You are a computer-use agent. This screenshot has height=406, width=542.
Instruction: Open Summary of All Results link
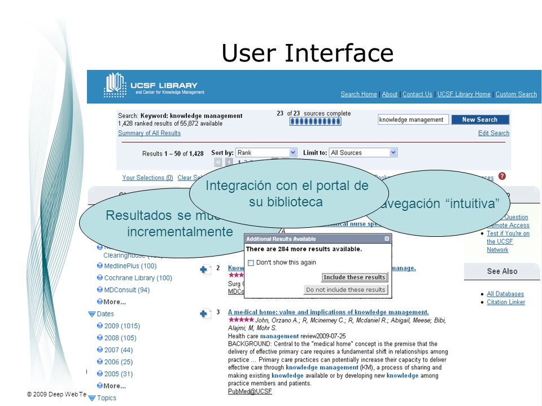[149, 133]
